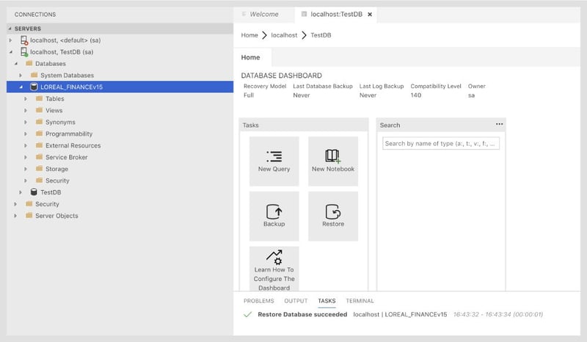Select the LOREAL_FINANCEv15 tree row label
Image resolution: width=587 pixels, height=342 pixels.
pyautogui.click(x=71, y=87)
